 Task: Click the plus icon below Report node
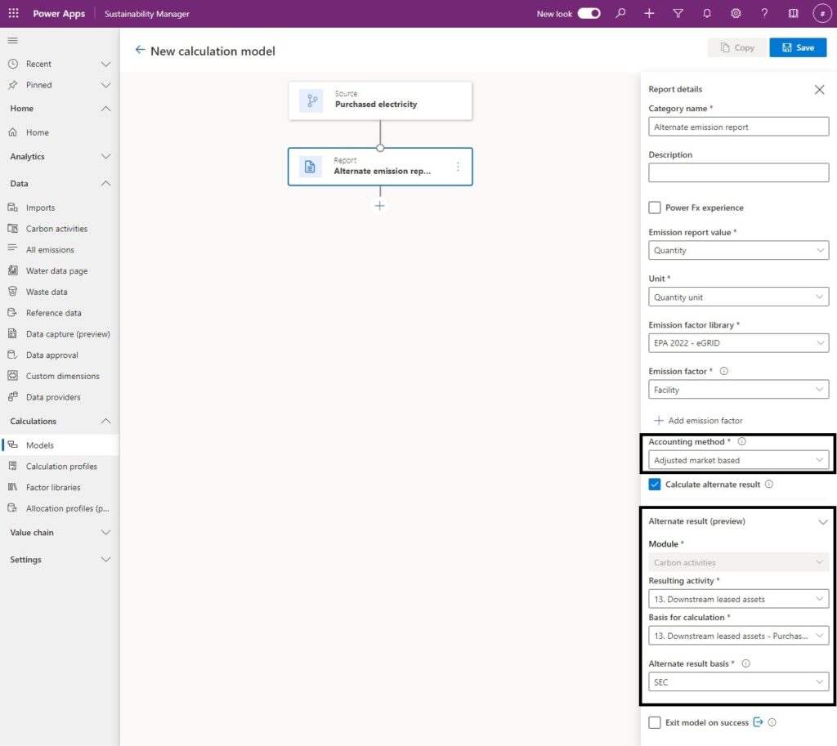(x=379, y=206)
